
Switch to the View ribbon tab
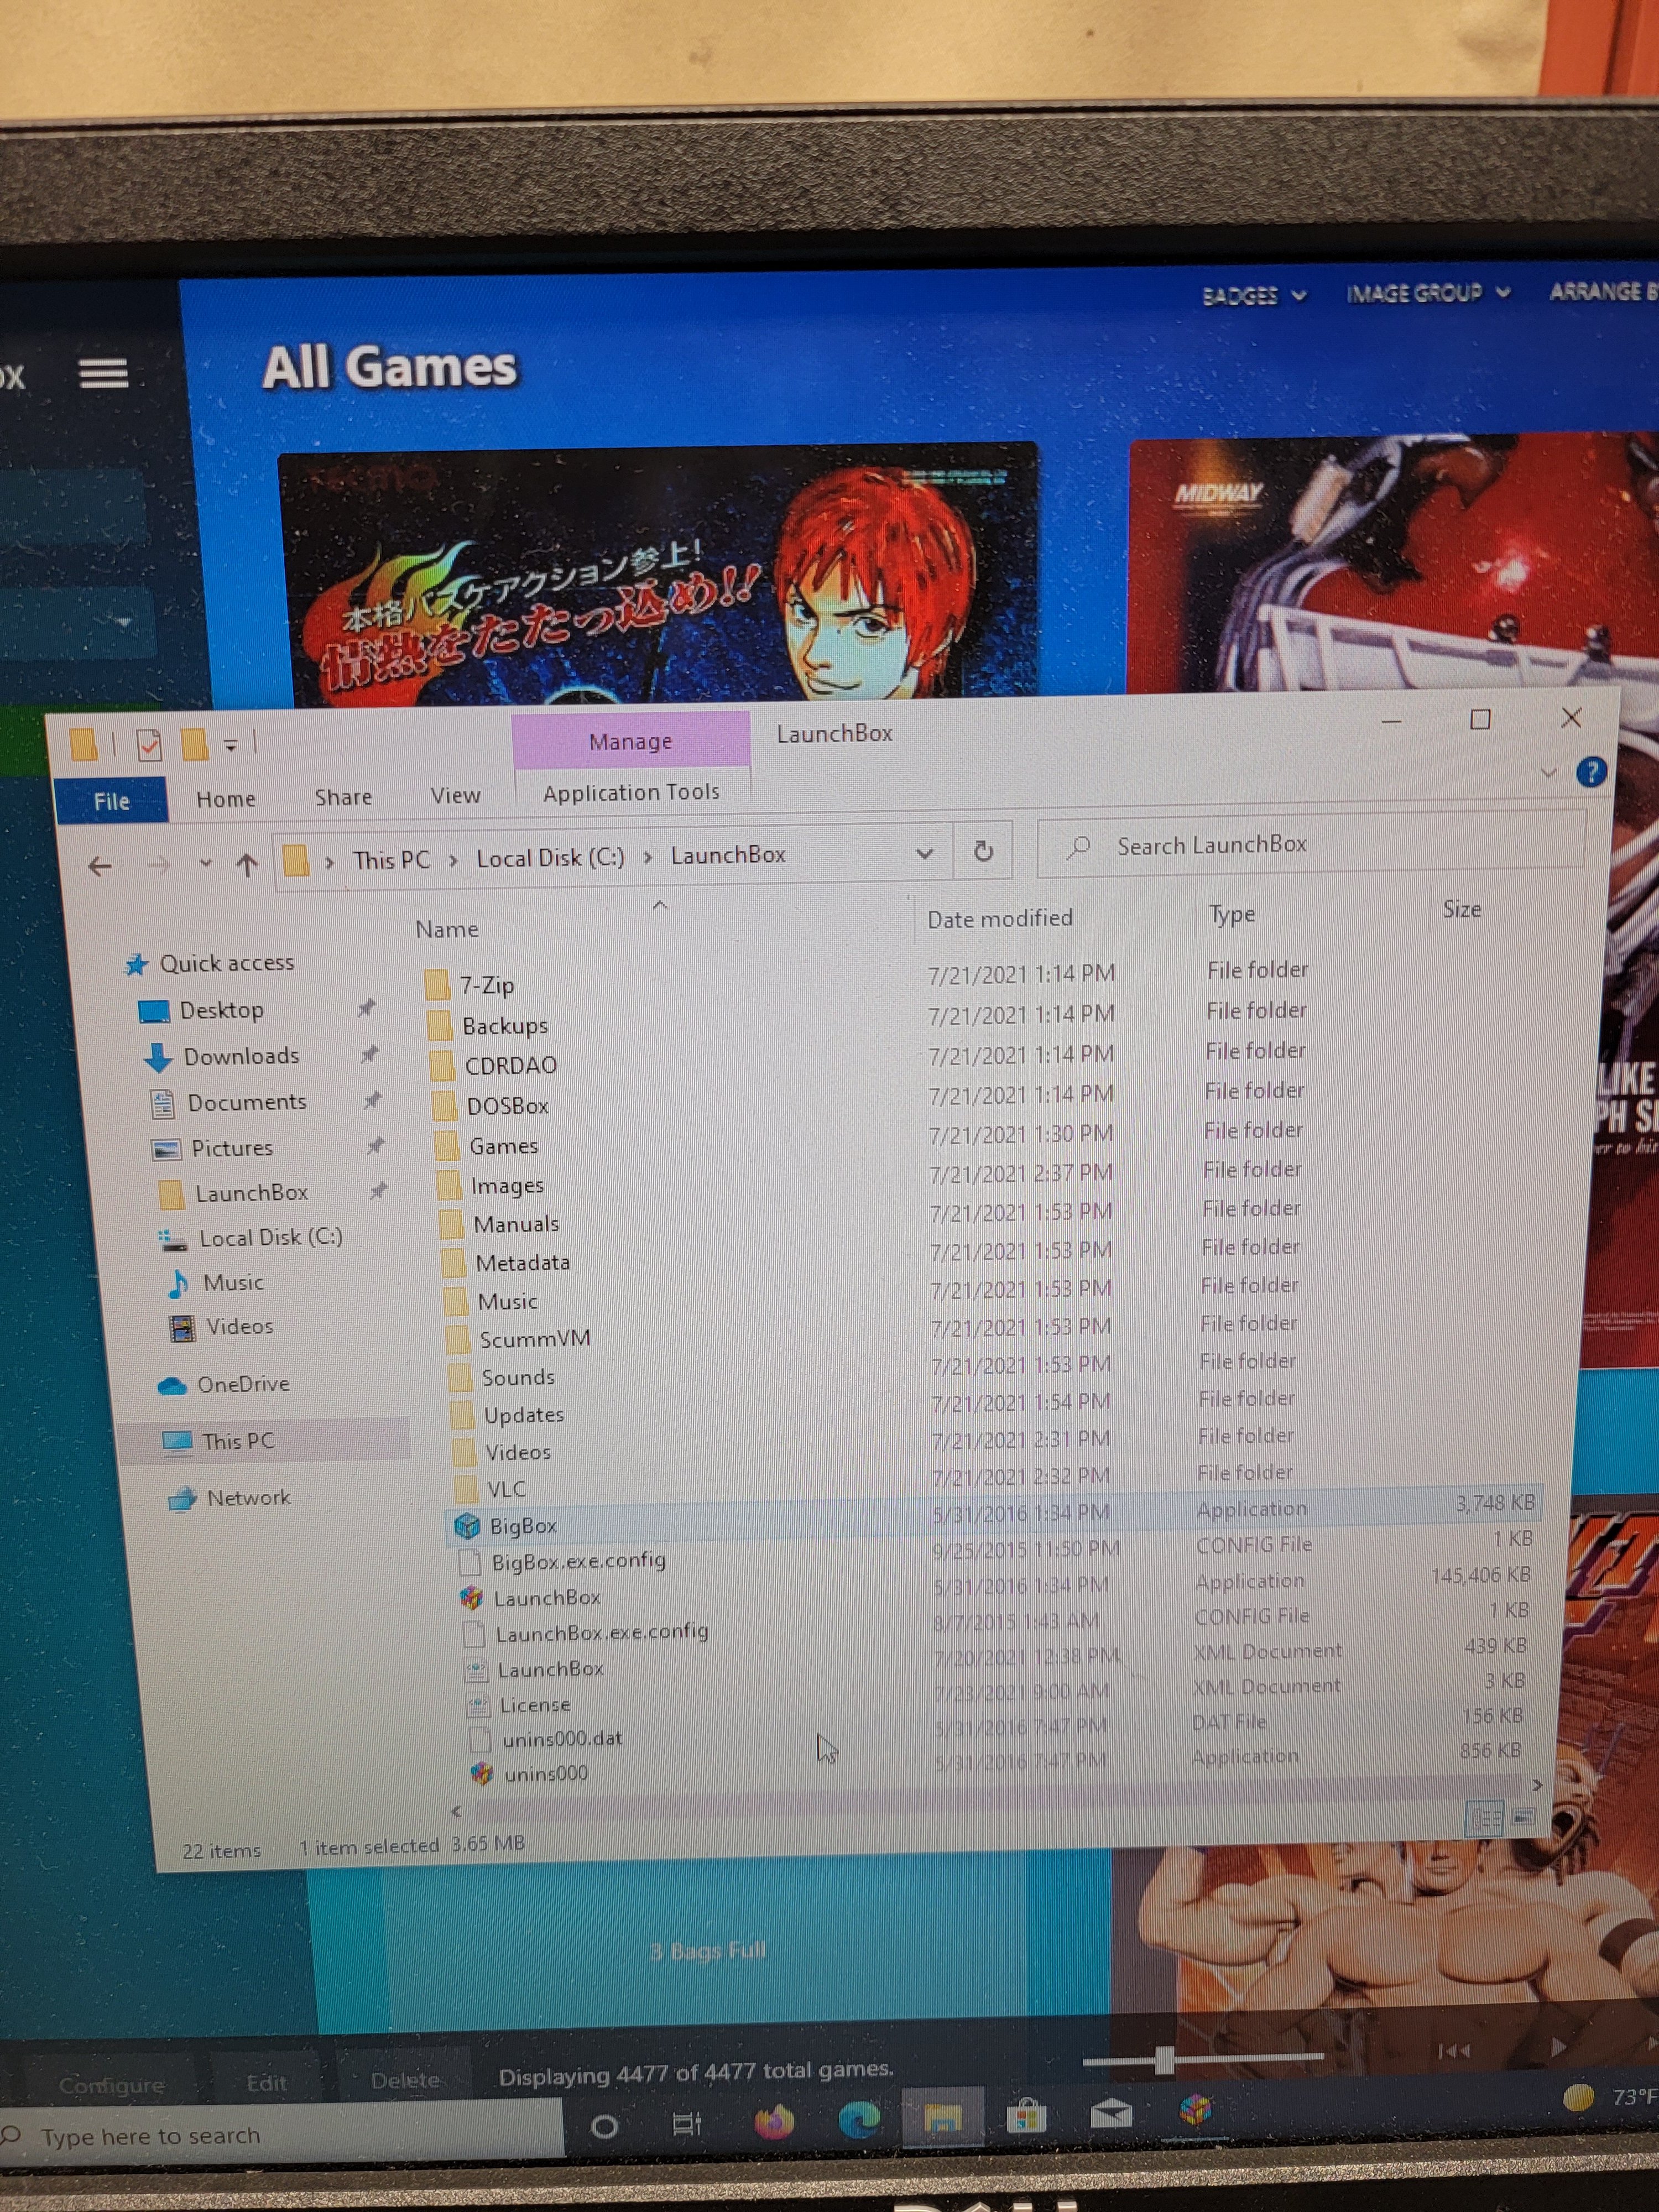coord(455,795)
